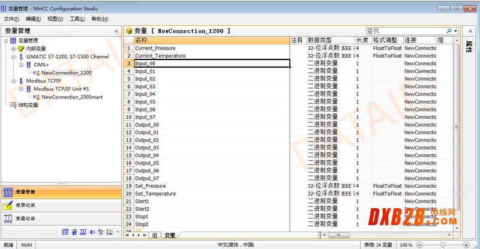The width and height of the screenshot is (480, 249).
Task: Open the 变量管理 navigation button
Action: 61,192
